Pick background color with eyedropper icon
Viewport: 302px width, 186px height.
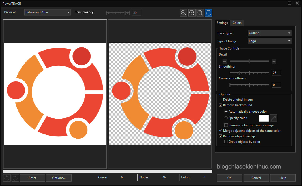point(274,118)
